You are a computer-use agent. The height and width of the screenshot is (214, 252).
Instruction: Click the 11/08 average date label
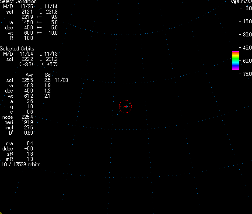pyautogui.click(x=61, y=80)
